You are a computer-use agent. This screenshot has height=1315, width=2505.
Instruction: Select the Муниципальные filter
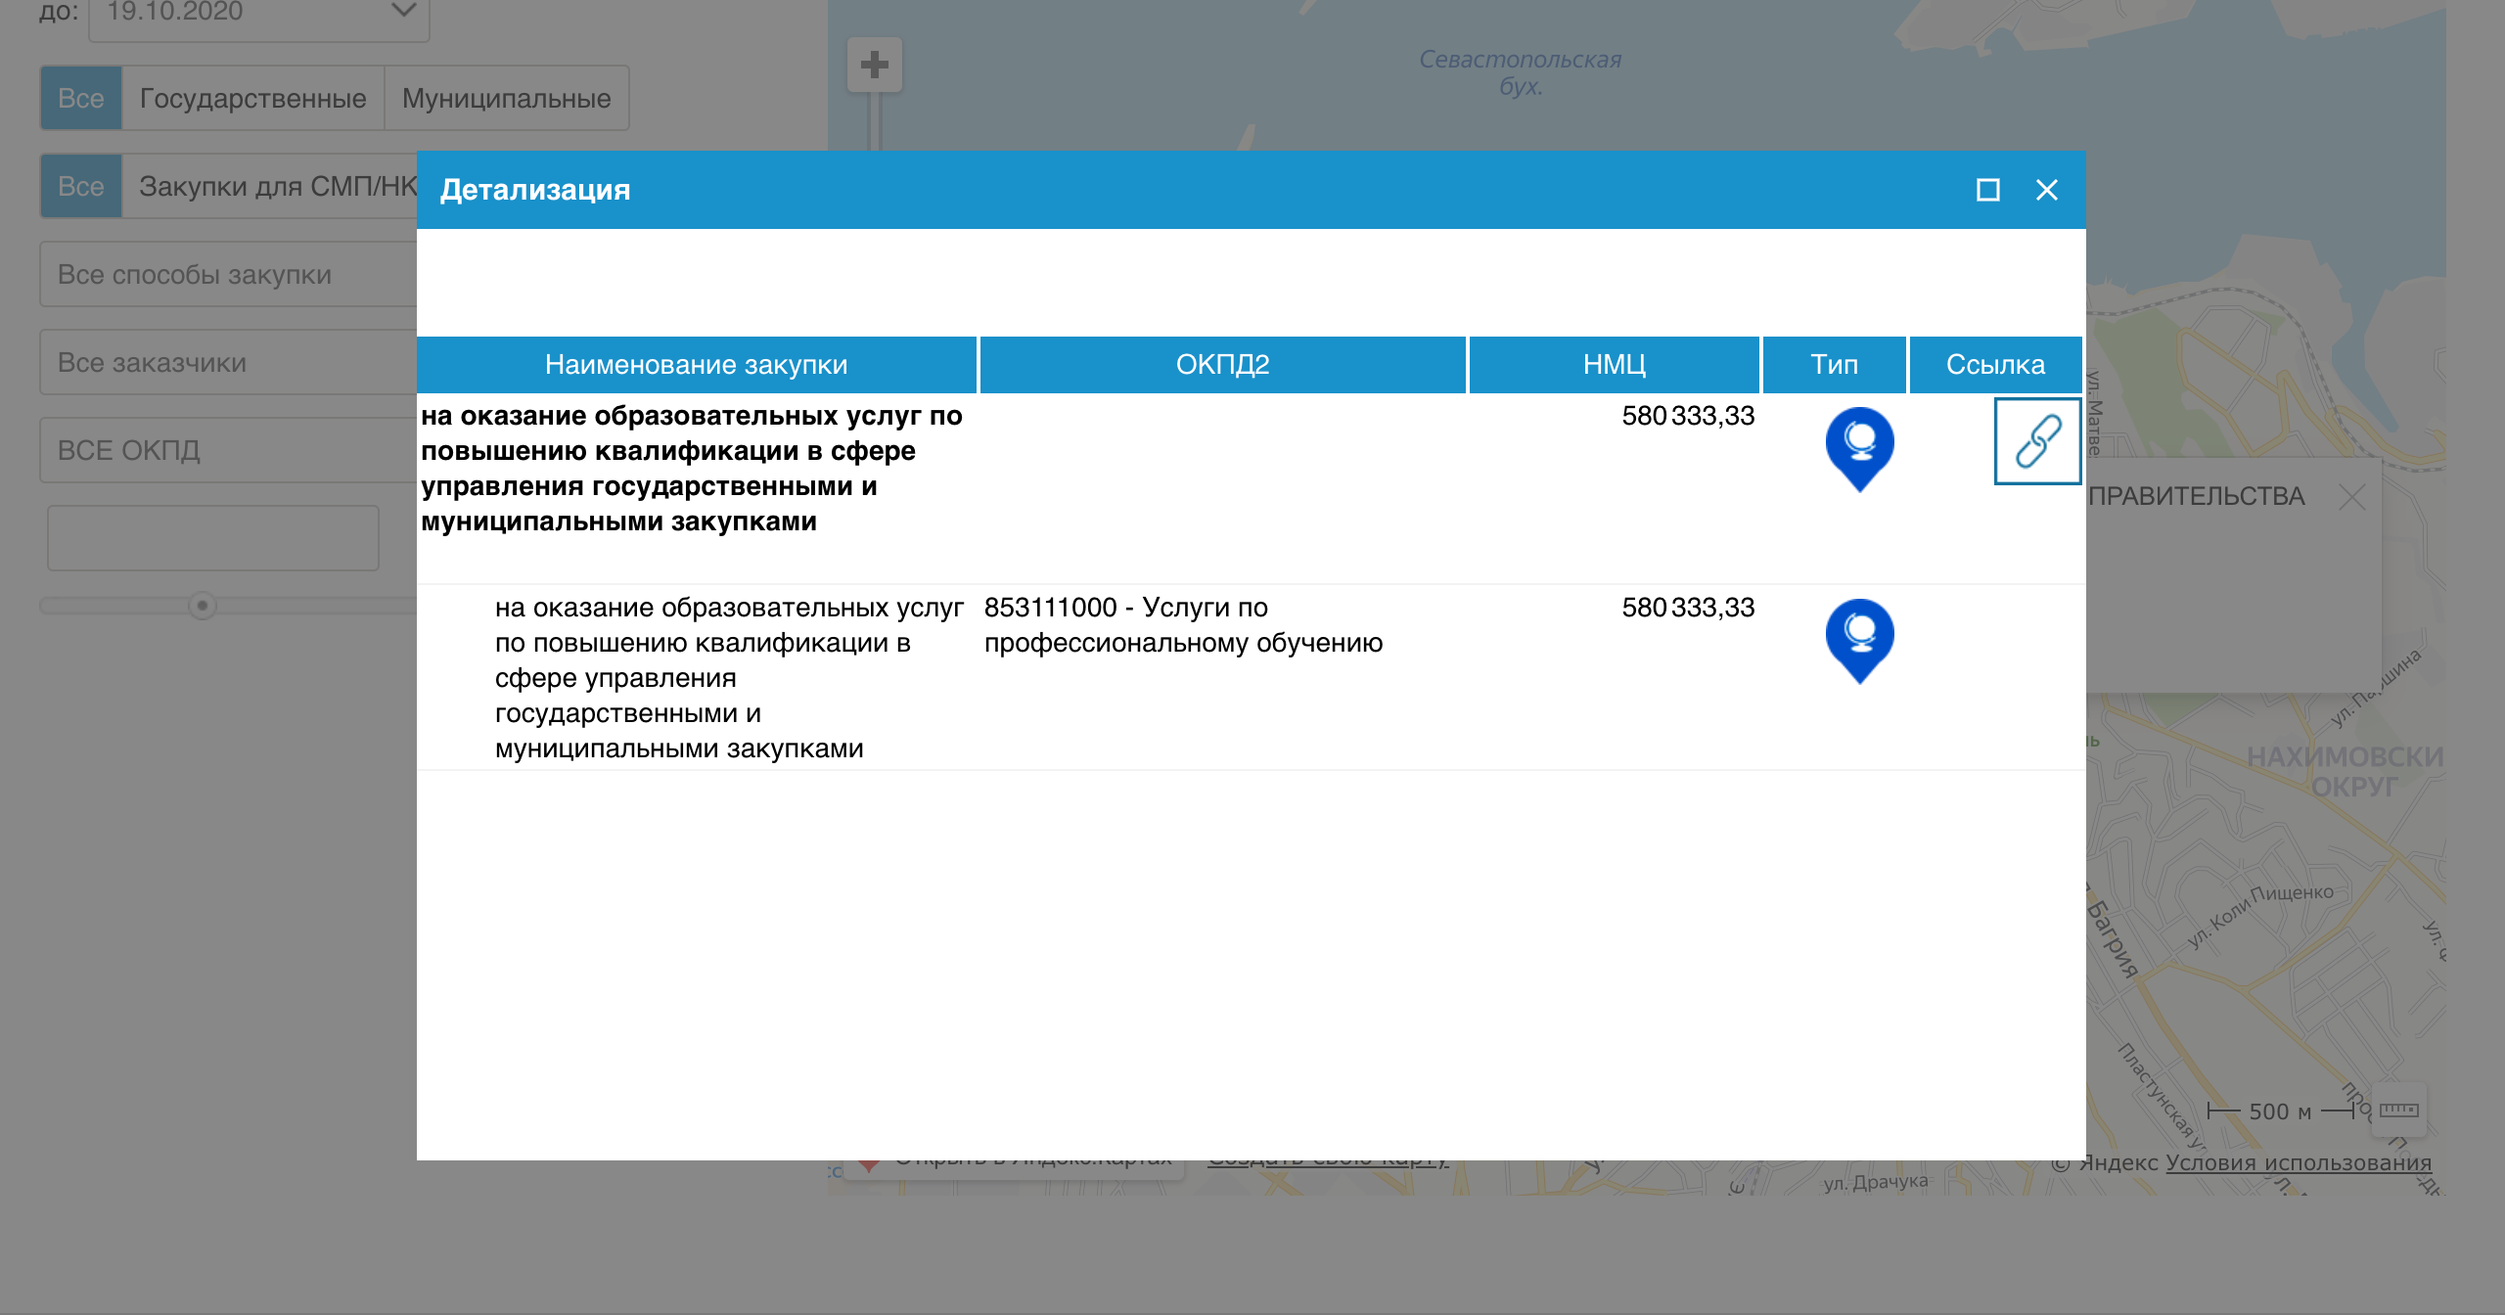(x=506, y=99)
